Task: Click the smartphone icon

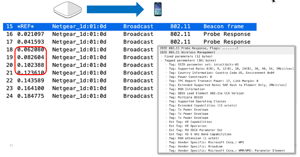Action: (x=158, y=9)
